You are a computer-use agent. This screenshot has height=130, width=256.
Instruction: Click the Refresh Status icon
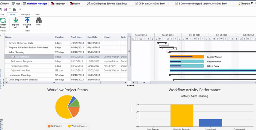click(x=3, y=20)
